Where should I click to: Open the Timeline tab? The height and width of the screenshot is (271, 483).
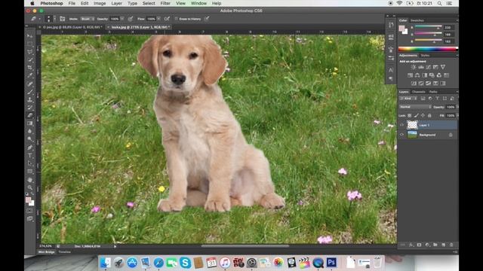[65, 252]
